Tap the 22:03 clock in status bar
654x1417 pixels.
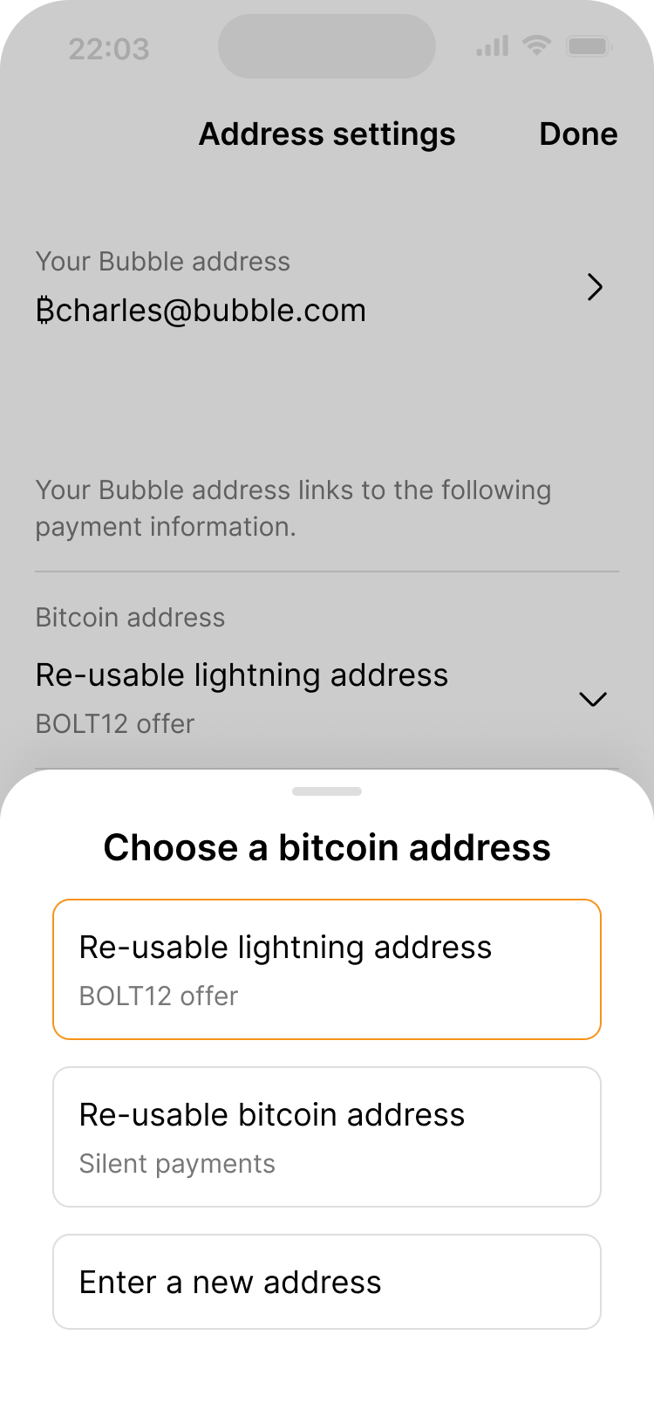point(109,49)
